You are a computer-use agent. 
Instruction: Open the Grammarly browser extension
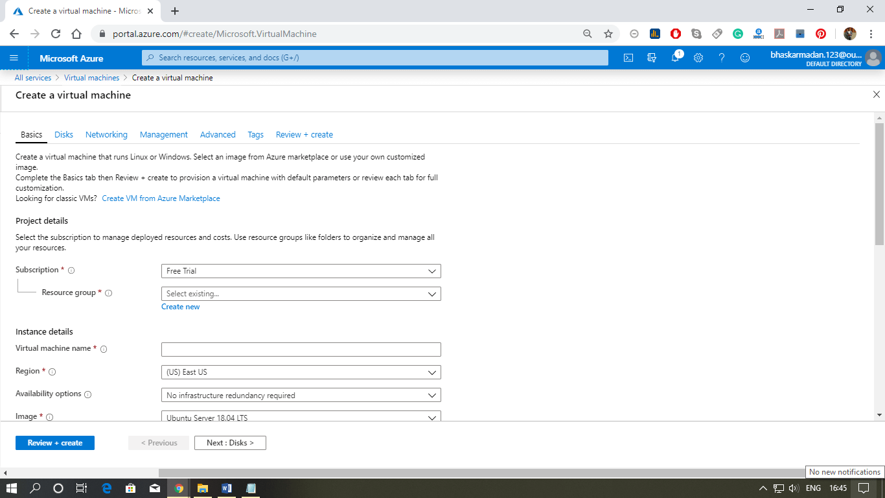(738, 34)
